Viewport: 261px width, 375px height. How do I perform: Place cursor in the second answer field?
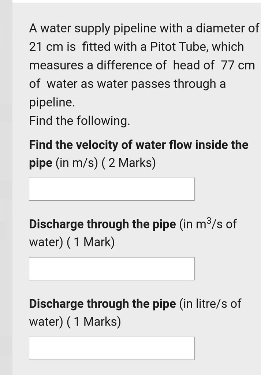pyautogui.click(x=112, y=268)
